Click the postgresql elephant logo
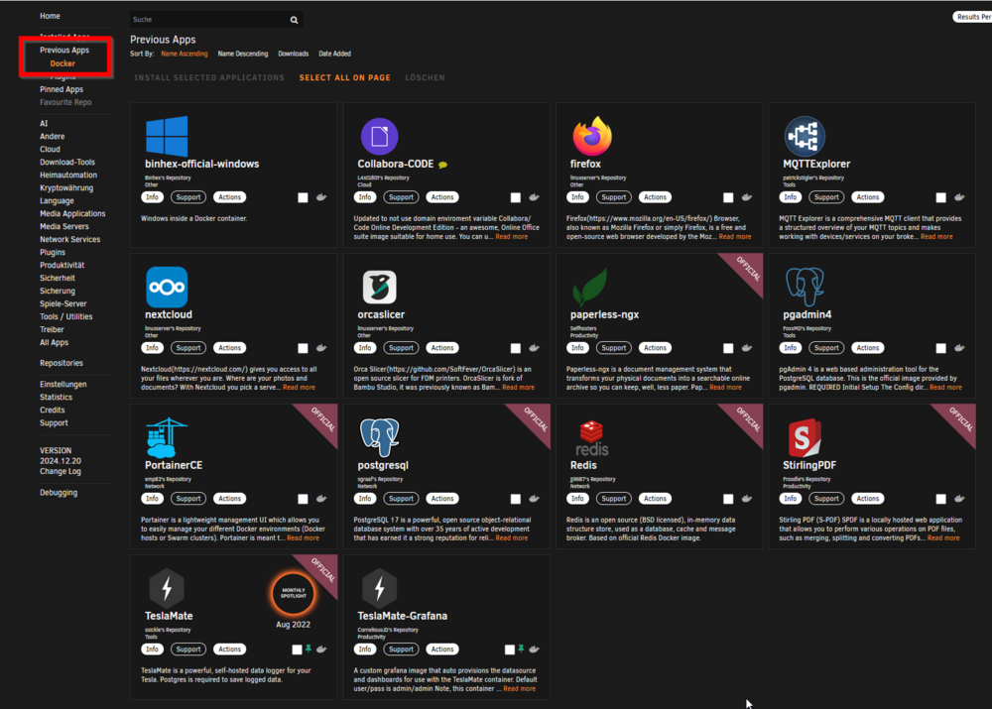992x709 pixels. click(379, 437)
